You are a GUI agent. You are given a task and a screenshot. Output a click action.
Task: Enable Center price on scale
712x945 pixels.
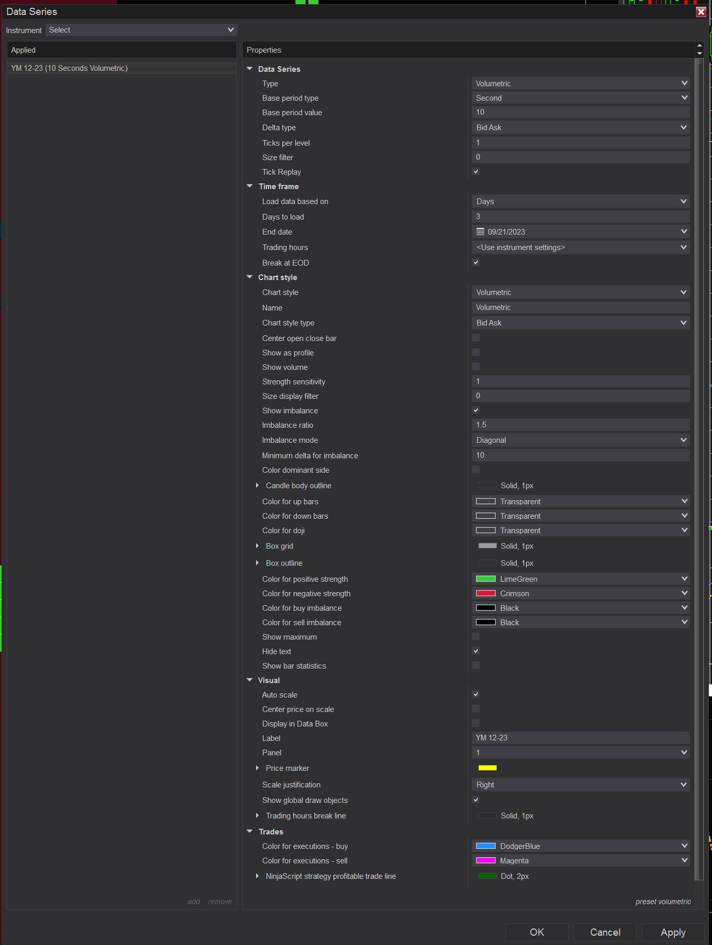pos(476,709)
